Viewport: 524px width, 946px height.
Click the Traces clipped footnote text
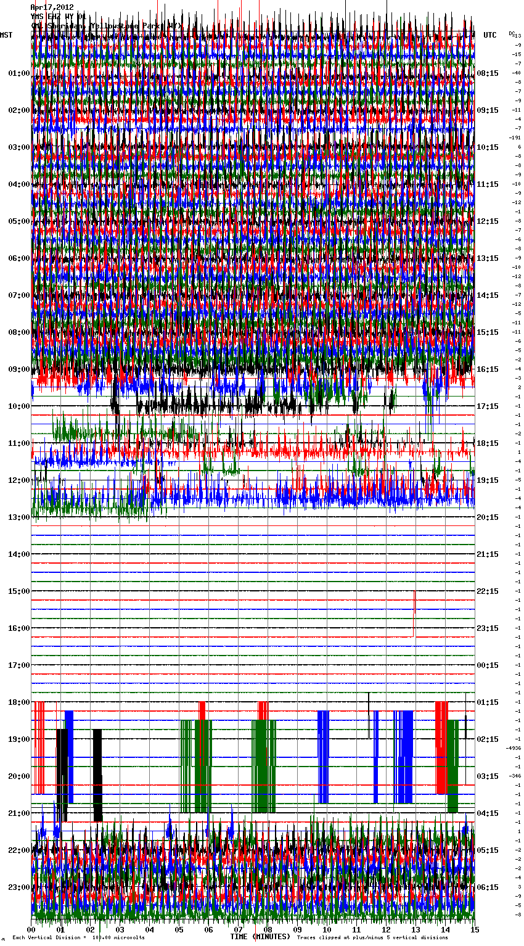tap(372, 938)
